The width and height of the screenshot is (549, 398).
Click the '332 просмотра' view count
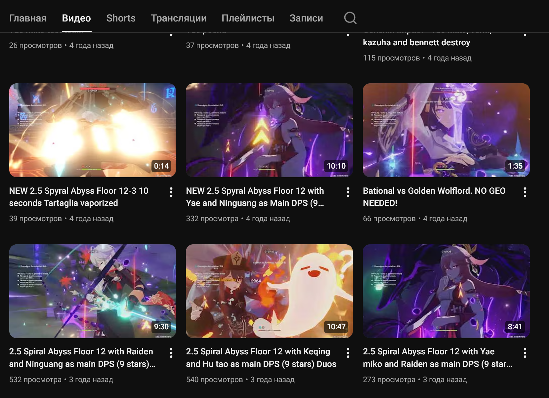[212, 219]
